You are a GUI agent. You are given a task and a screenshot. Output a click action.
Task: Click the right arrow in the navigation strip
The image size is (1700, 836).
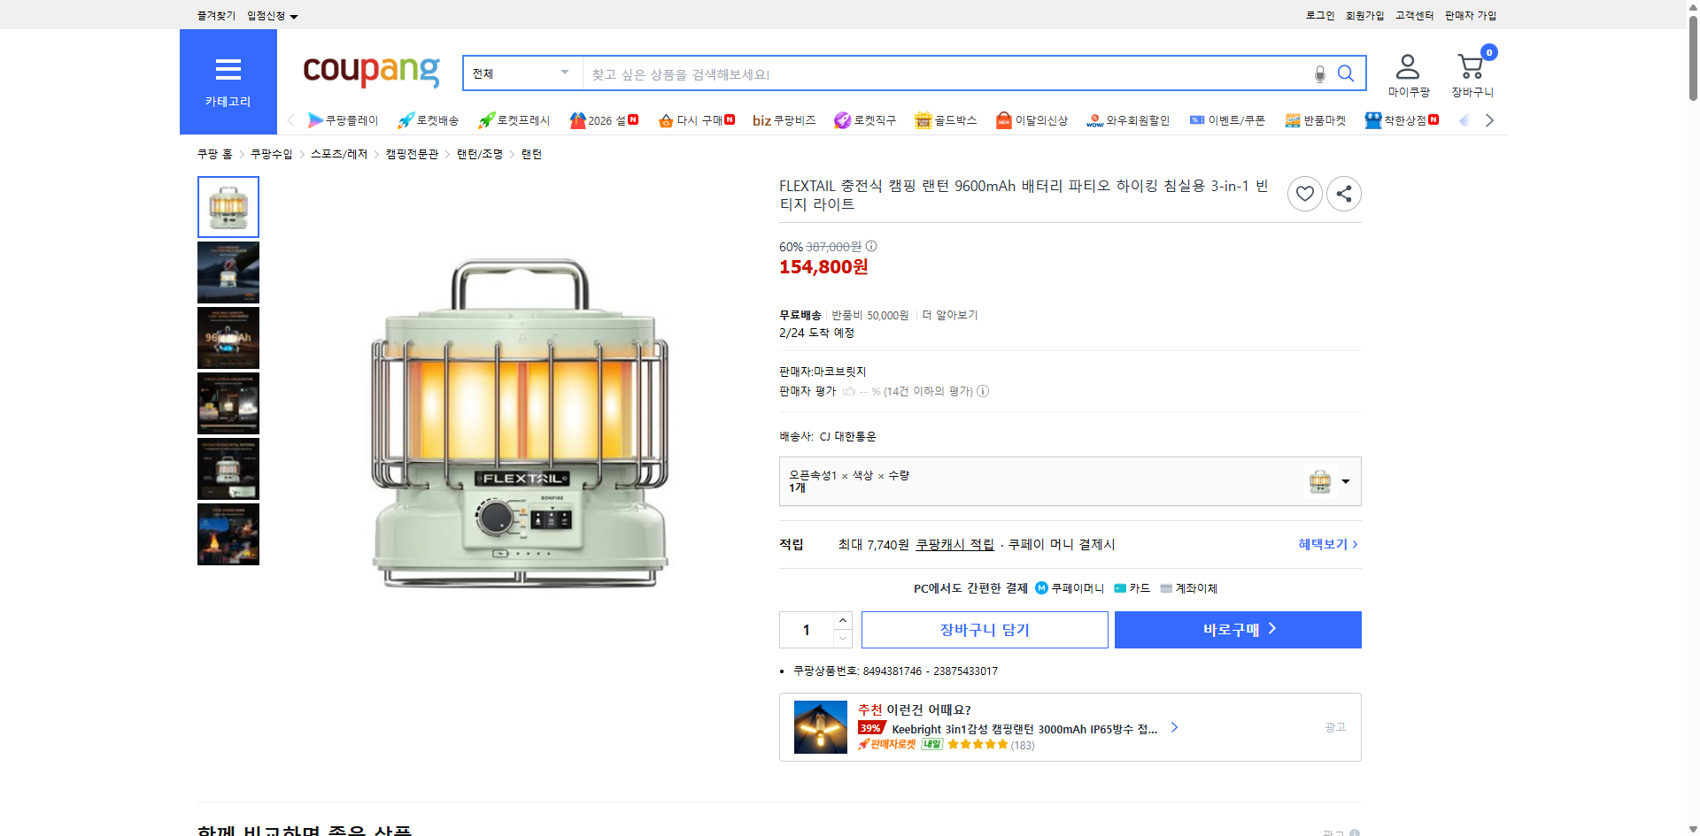(x=1490, y=119)
